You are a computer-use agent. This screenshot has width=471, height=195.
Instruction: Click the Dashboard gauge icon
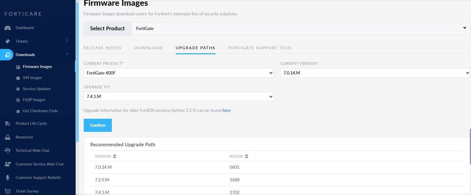(x=8, y=28)
